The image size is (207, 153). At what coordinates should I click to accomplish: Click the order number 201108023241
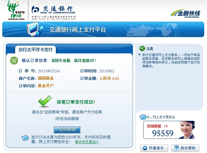point(49,71)
